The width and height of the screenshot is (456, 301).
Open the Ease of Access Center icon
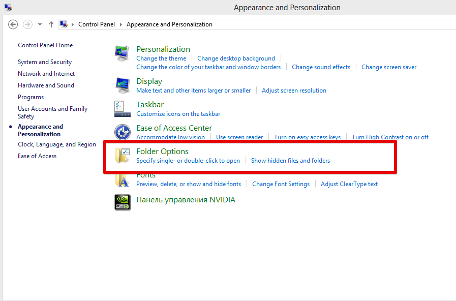(x=122, y=132)
